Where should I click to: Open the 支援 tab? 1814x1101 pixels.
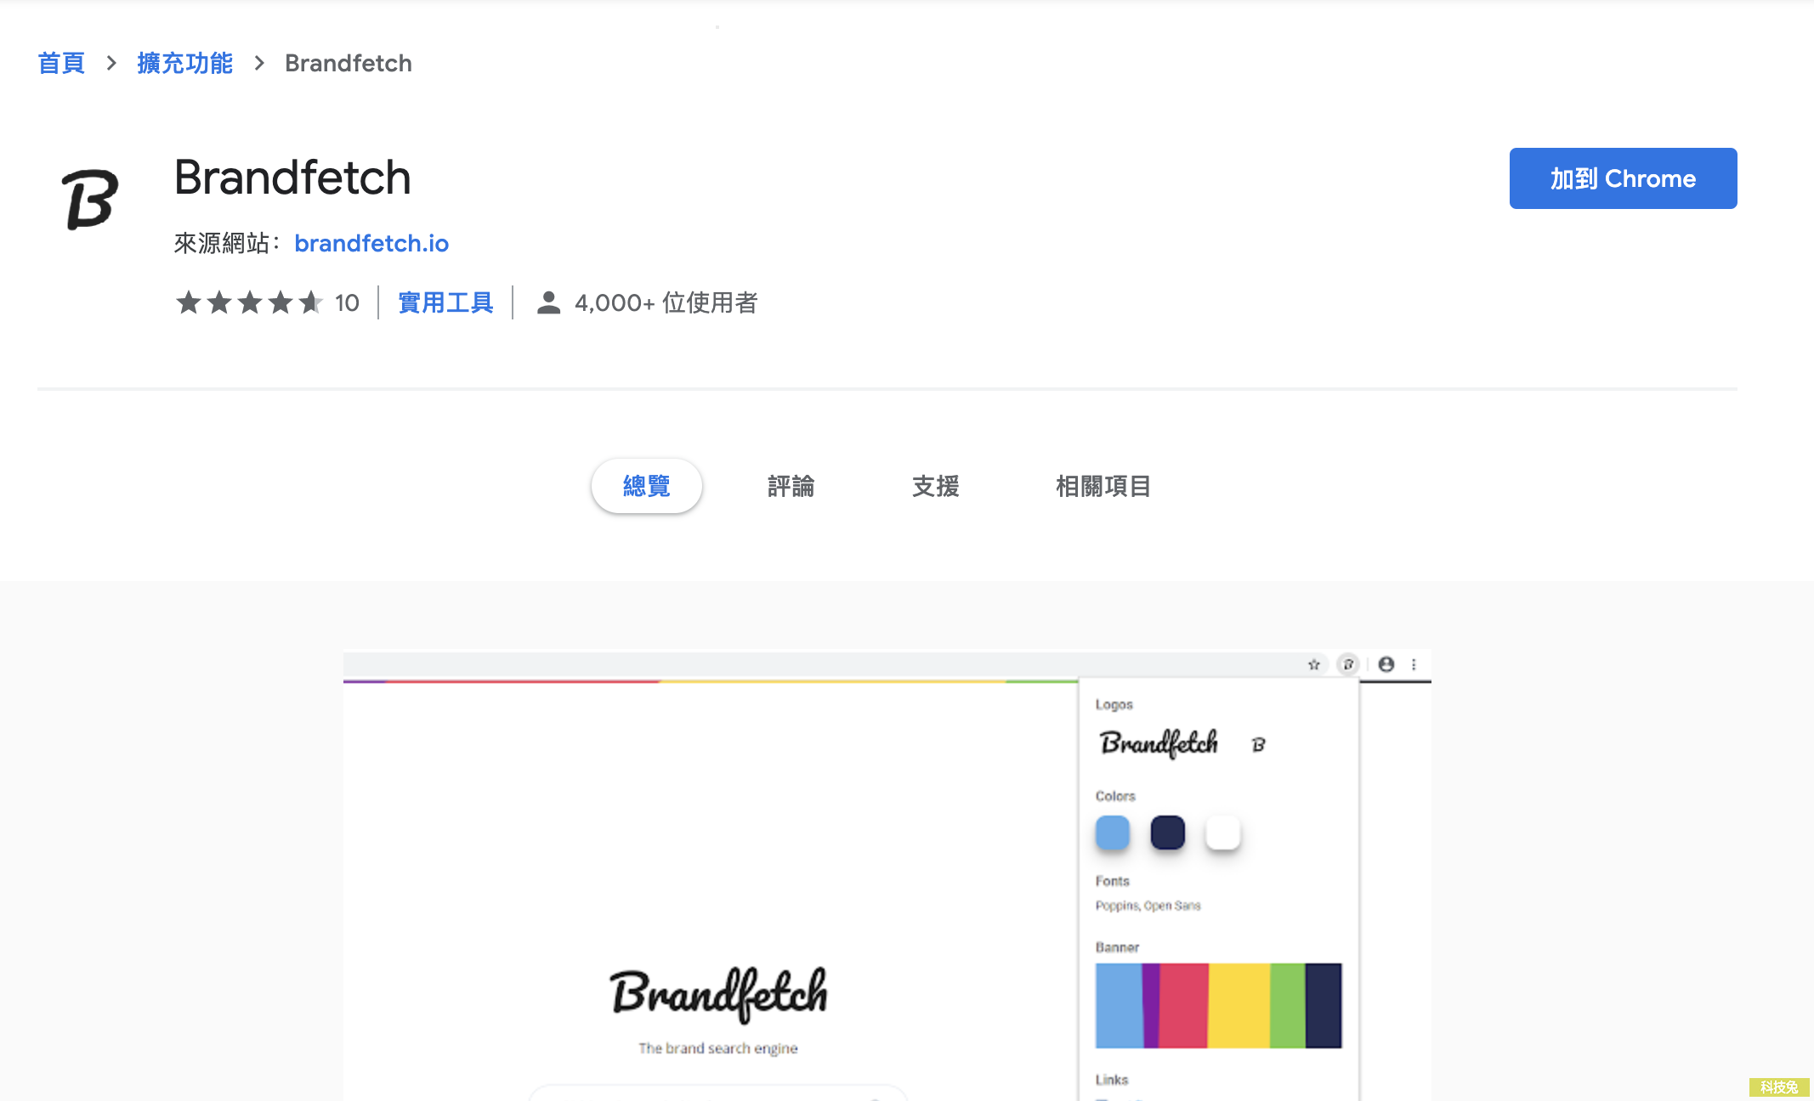coord(935,486)
